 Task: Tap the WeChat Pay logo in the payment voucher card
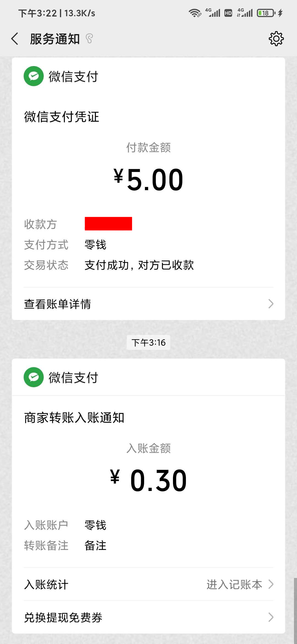click(x=34, y=76)
